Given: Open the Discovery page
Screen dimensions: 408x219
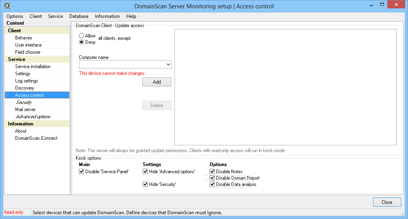Looking at the screenshot, I should click(x=24, y=88).
